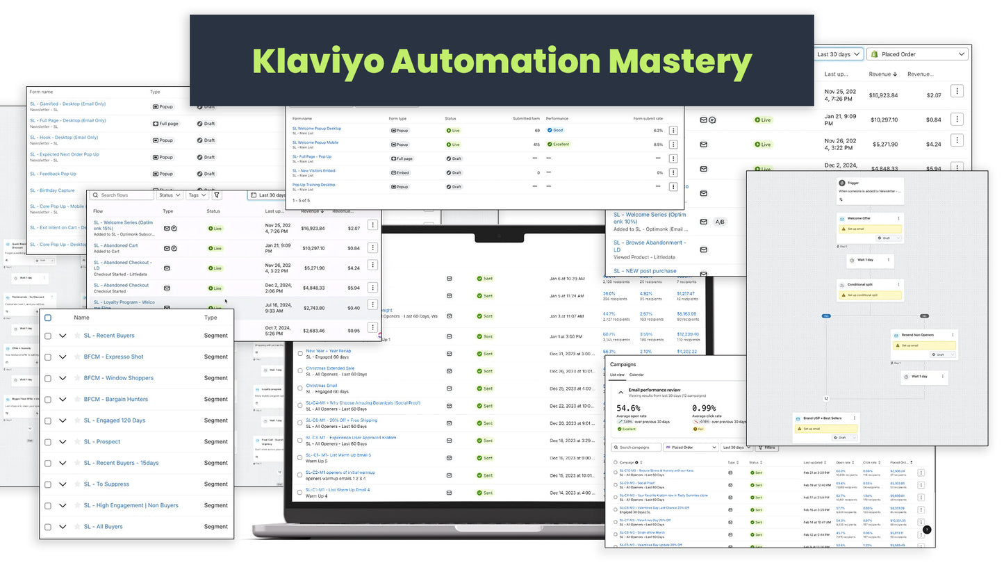
Task: Click the calendar icon on Last 30 days filter
Action: click(x=253, y=195)
